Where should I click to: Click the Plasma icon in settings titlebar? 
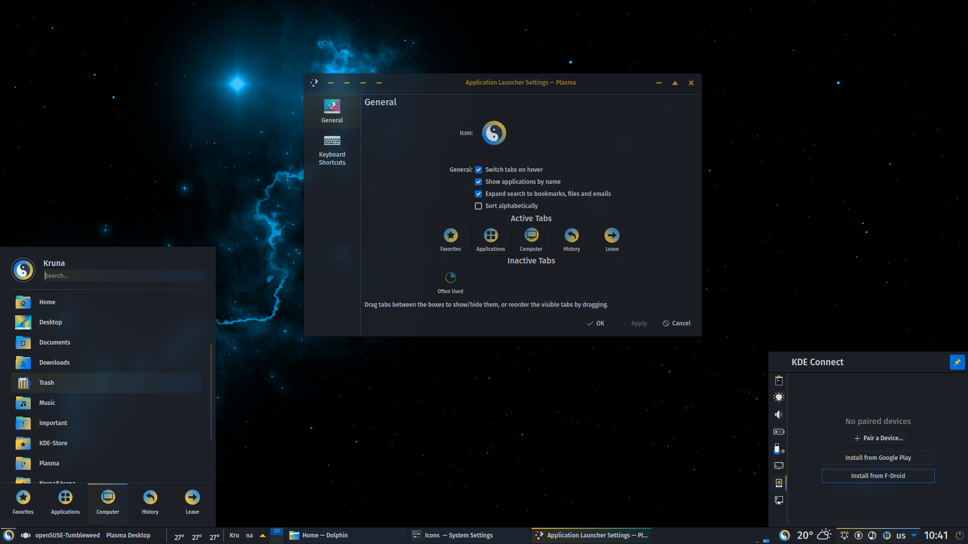point(314,83)
